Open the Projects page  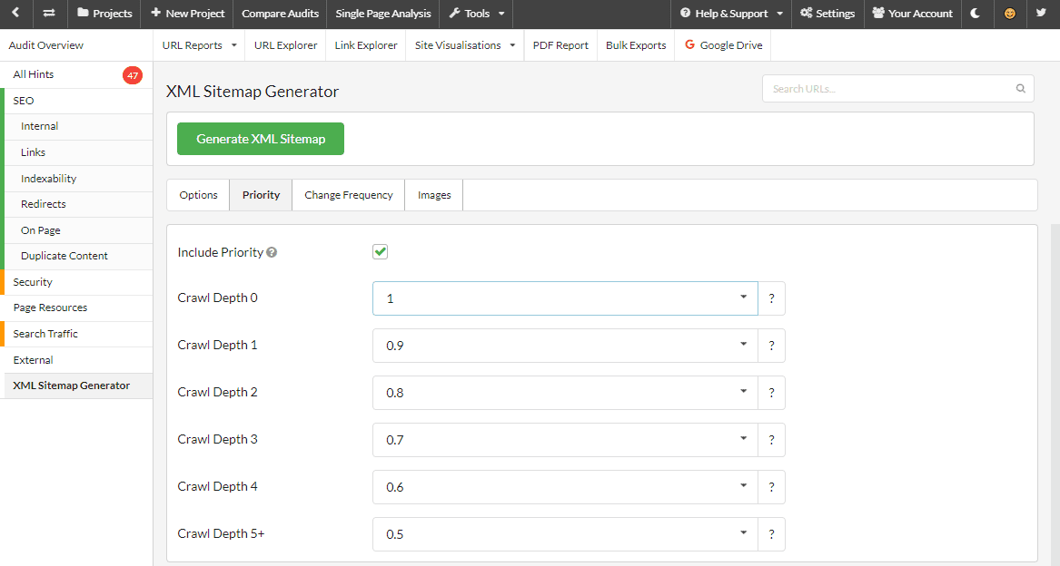104,14
